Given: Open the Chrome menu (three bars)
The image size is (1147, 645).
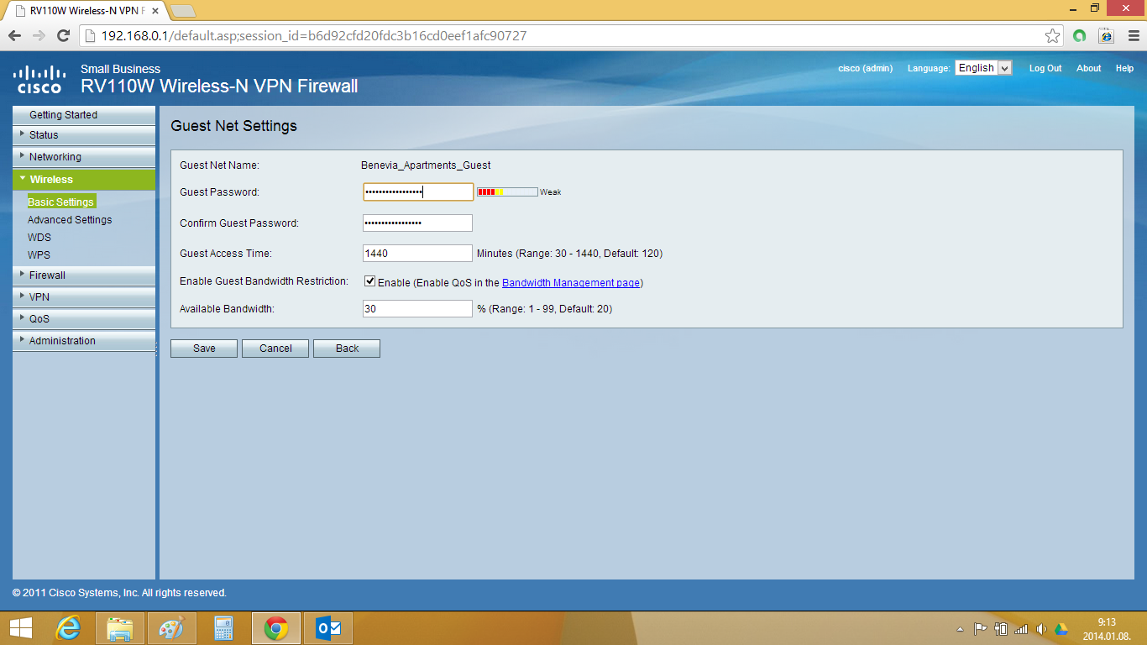Looking at the screenshot, I should 1132,35.
